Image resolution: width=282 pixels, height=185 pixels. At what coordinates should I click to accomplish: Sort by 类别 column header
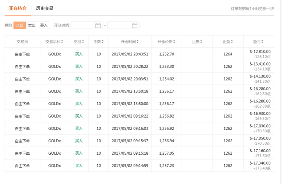point(79,42)
